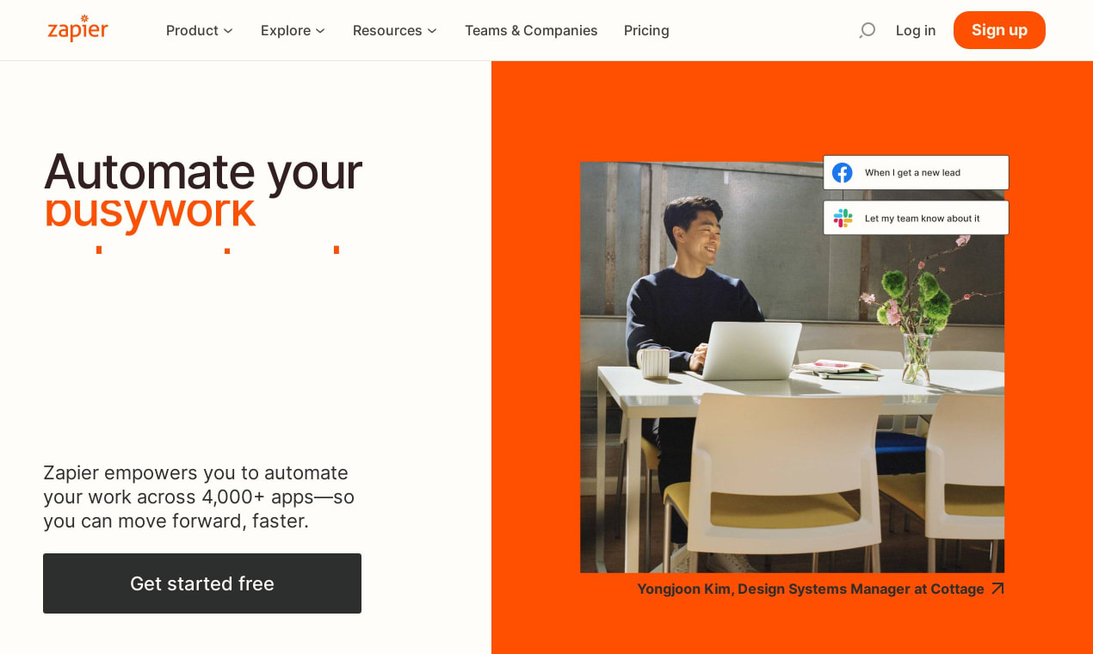Click the 'When I get a new lead' card

[x=916, y=173]
